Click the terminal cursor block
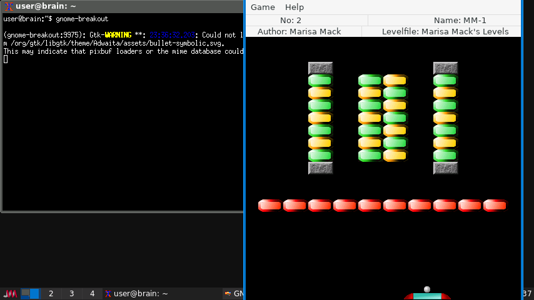Image resolution: width=534 pixels, height=300 pixels. click(x=6, y=59)
